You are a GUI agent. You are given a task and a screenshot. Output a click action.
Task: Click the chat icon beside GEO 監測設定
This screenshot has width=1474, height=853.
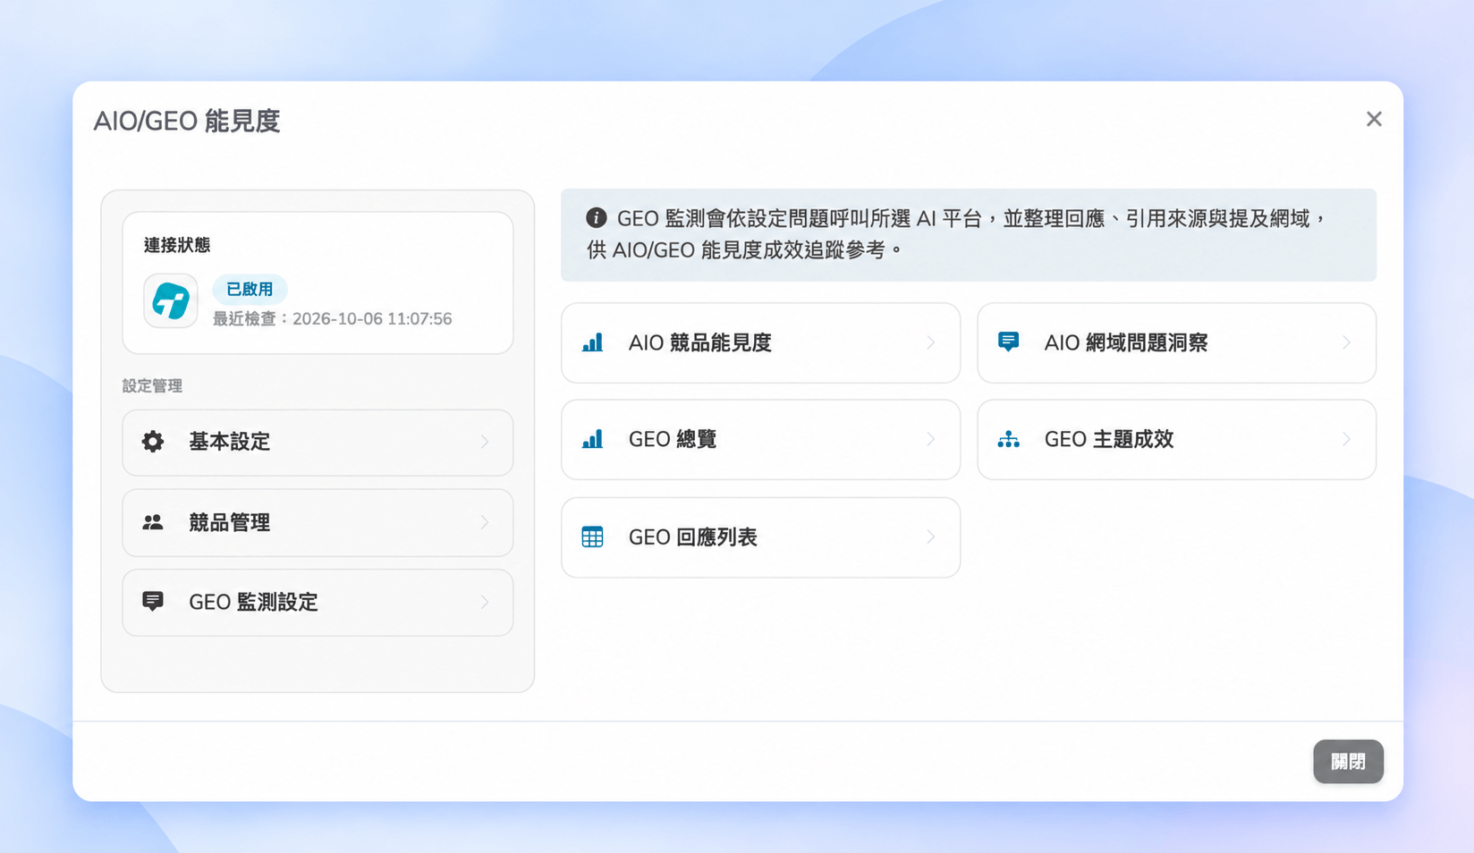point(153,602)
